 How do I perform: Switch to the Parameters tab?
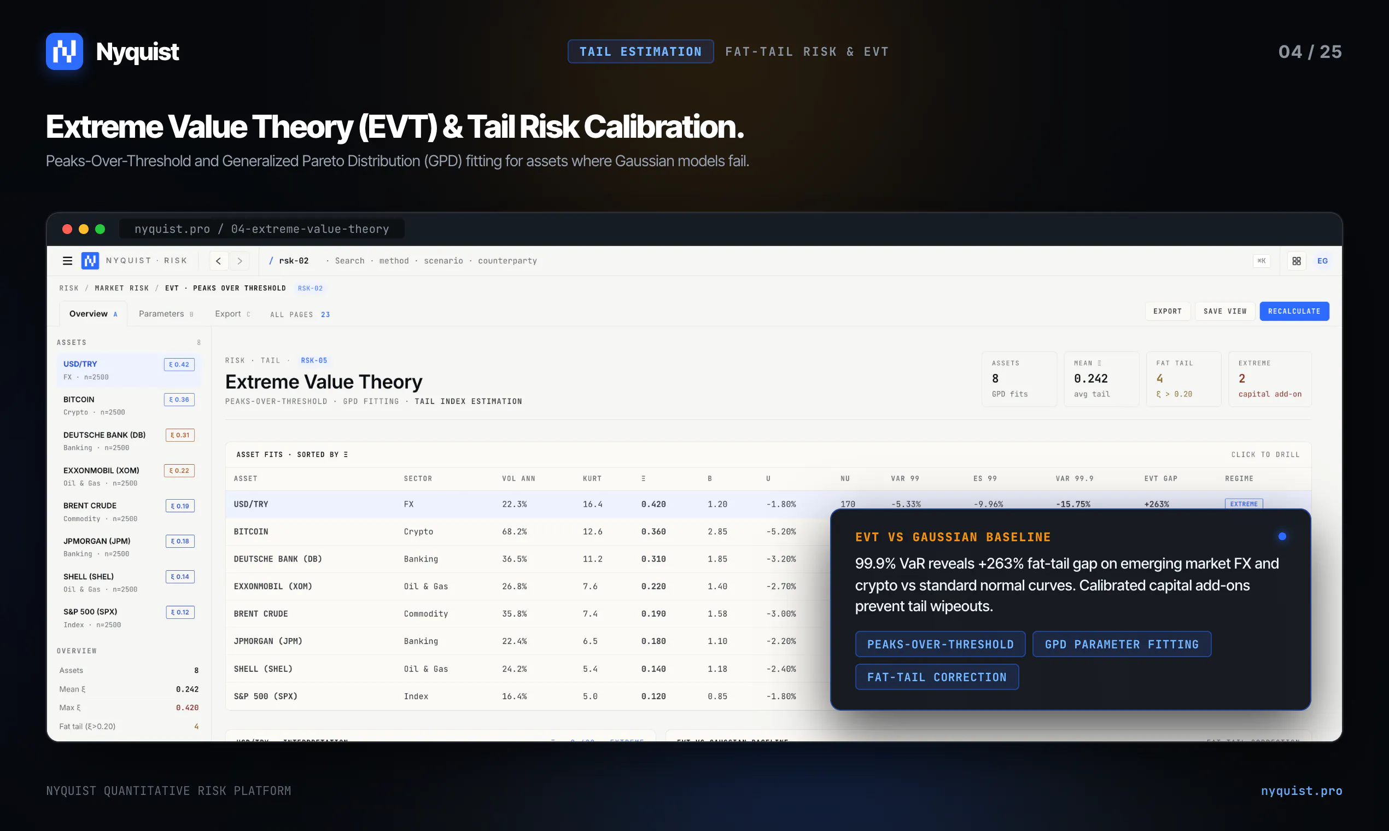(x=166, y=314)
